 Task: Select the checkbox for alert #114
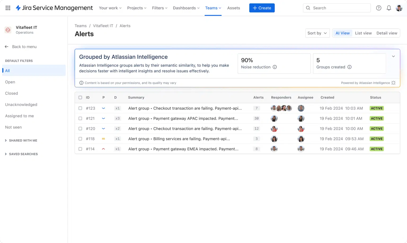click(80, 149)
